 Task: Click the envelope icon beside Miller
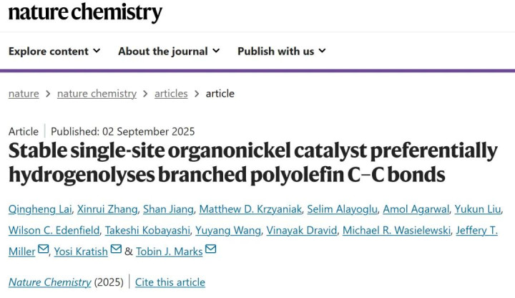coord(44,249)
